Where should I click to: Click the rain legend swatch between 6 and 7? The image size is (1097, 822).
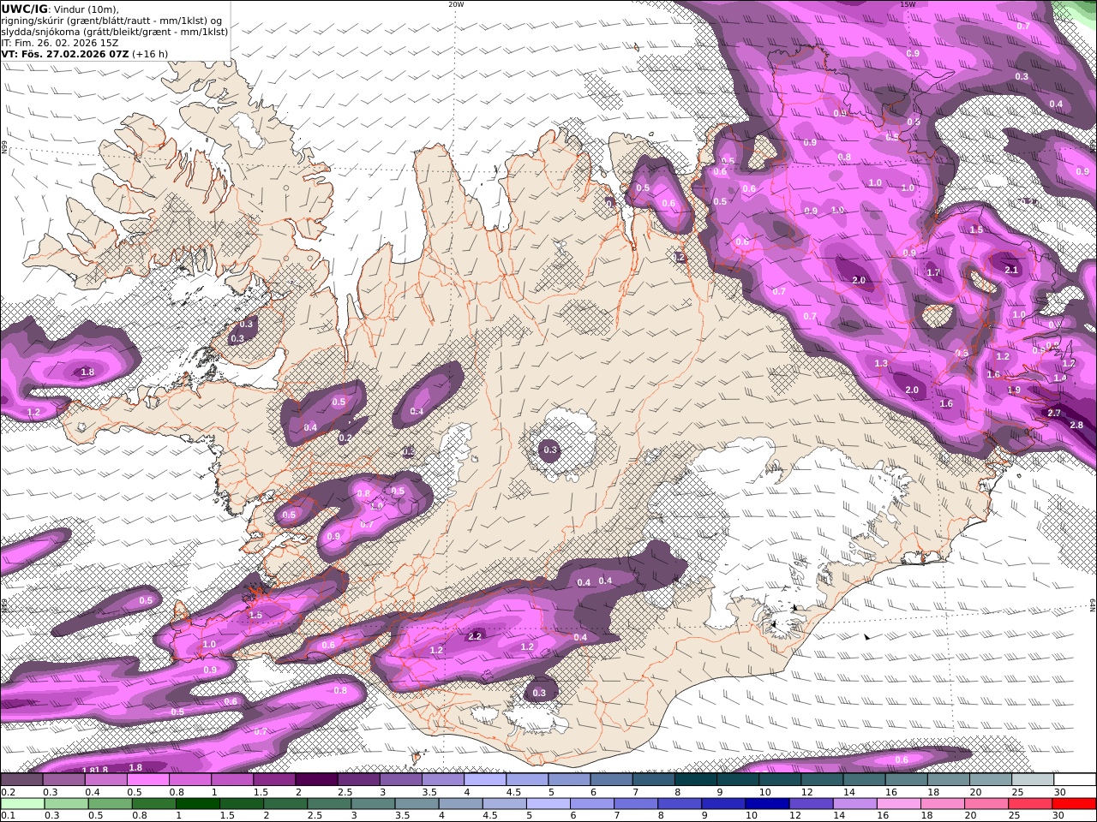(x=591, y=803)
